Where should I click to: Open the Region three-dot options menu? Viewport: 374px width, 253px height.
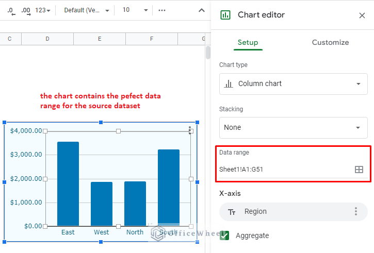pyautogui.click(x=355, y=211)
